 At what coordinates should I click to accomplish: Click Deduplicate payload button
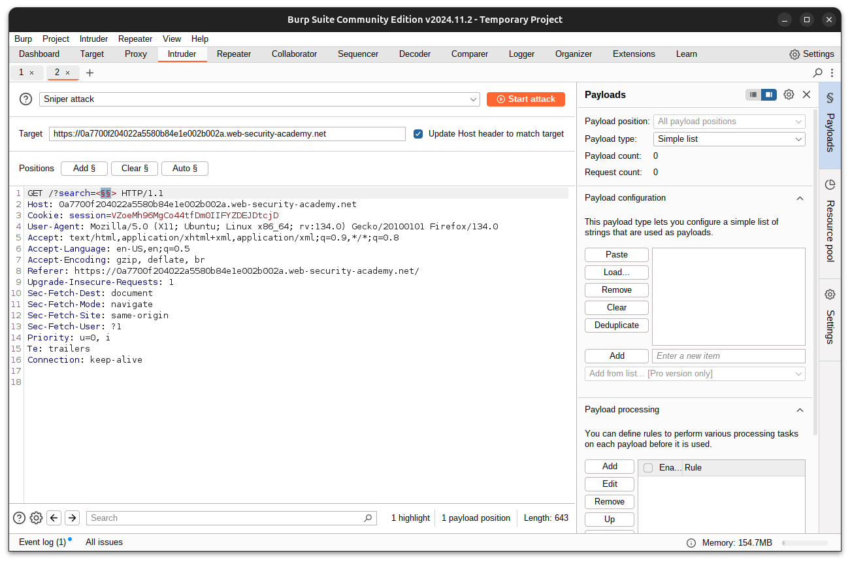click(x=617, y=325)
